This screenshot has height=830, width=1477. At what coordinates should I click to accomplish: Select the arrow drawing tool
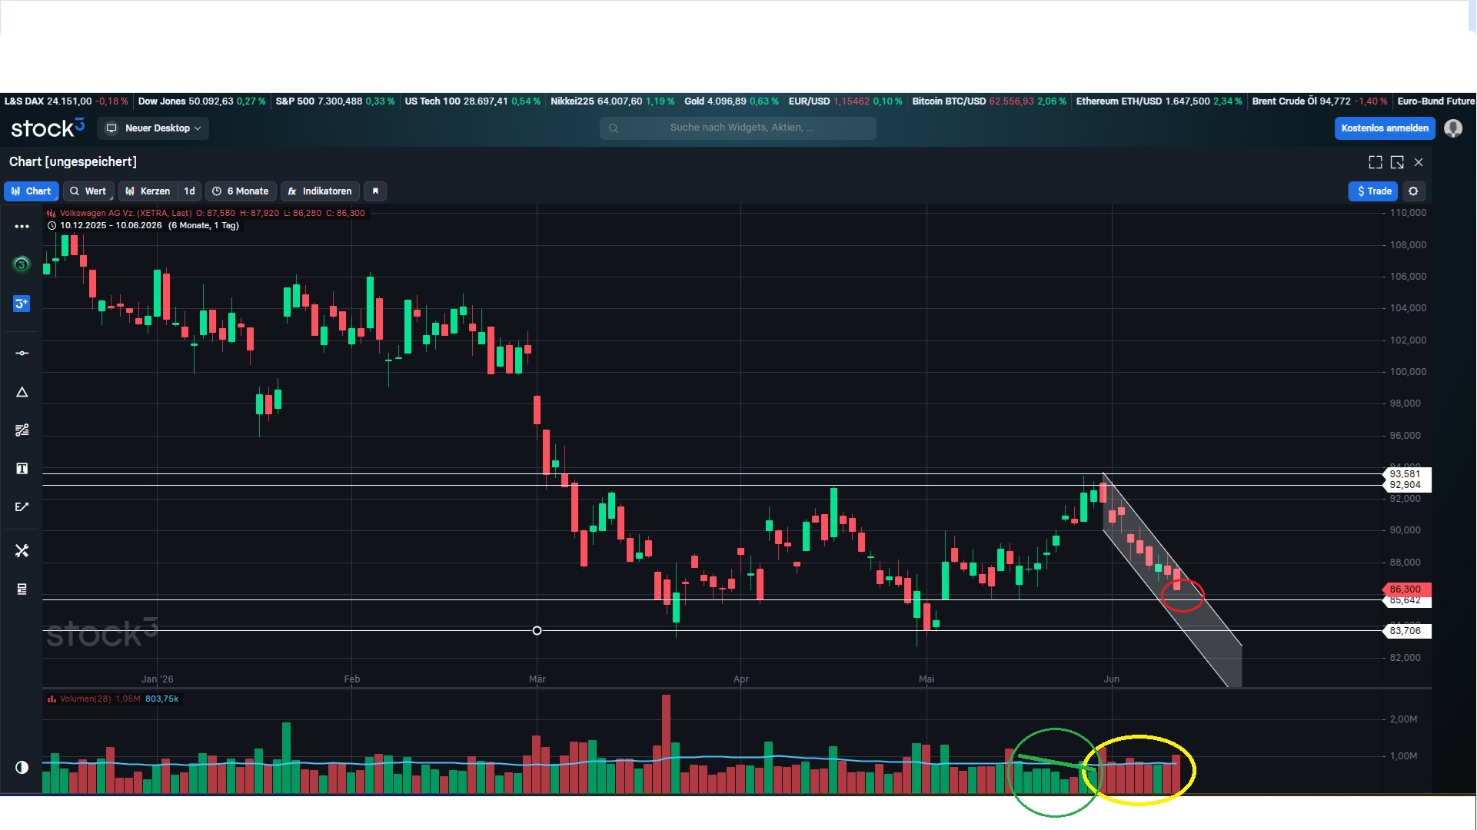pyautogui.click(x=22, y=507)
